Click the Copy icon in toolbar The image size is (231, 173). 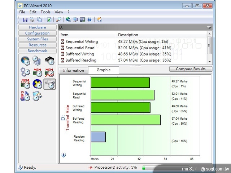(39, 19)
